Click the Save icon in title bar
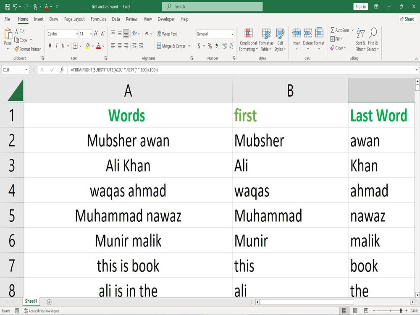This screenshot has height=315, width=420. [x=8, y=7]
